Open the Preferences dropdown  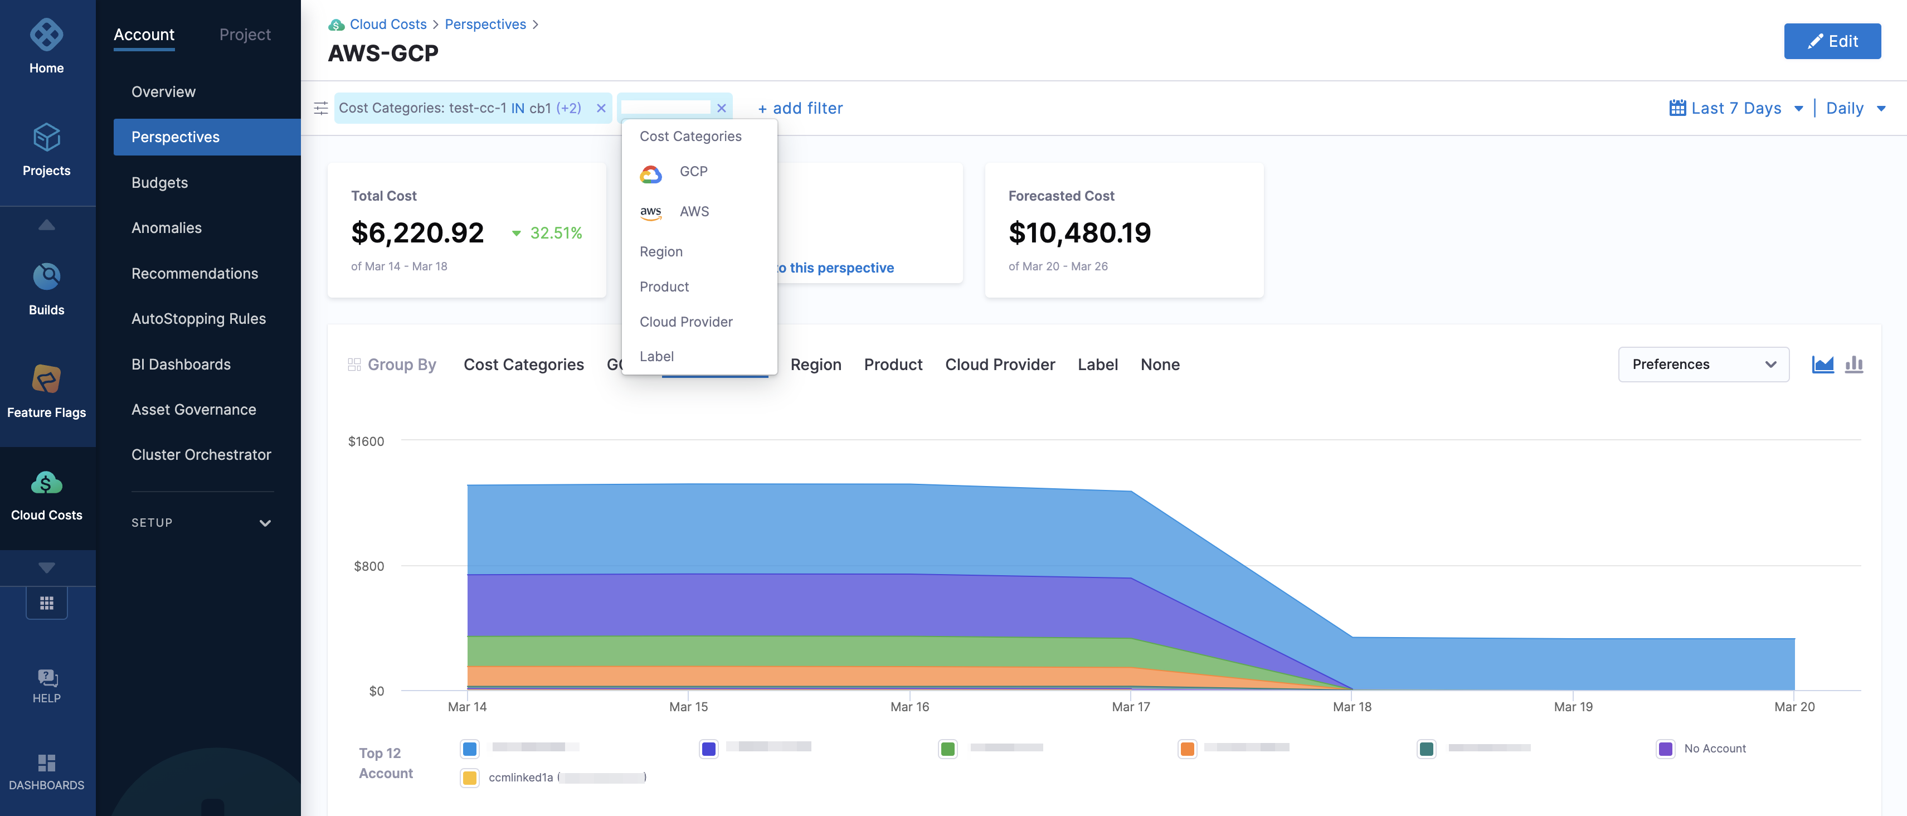coord(1702,365)
